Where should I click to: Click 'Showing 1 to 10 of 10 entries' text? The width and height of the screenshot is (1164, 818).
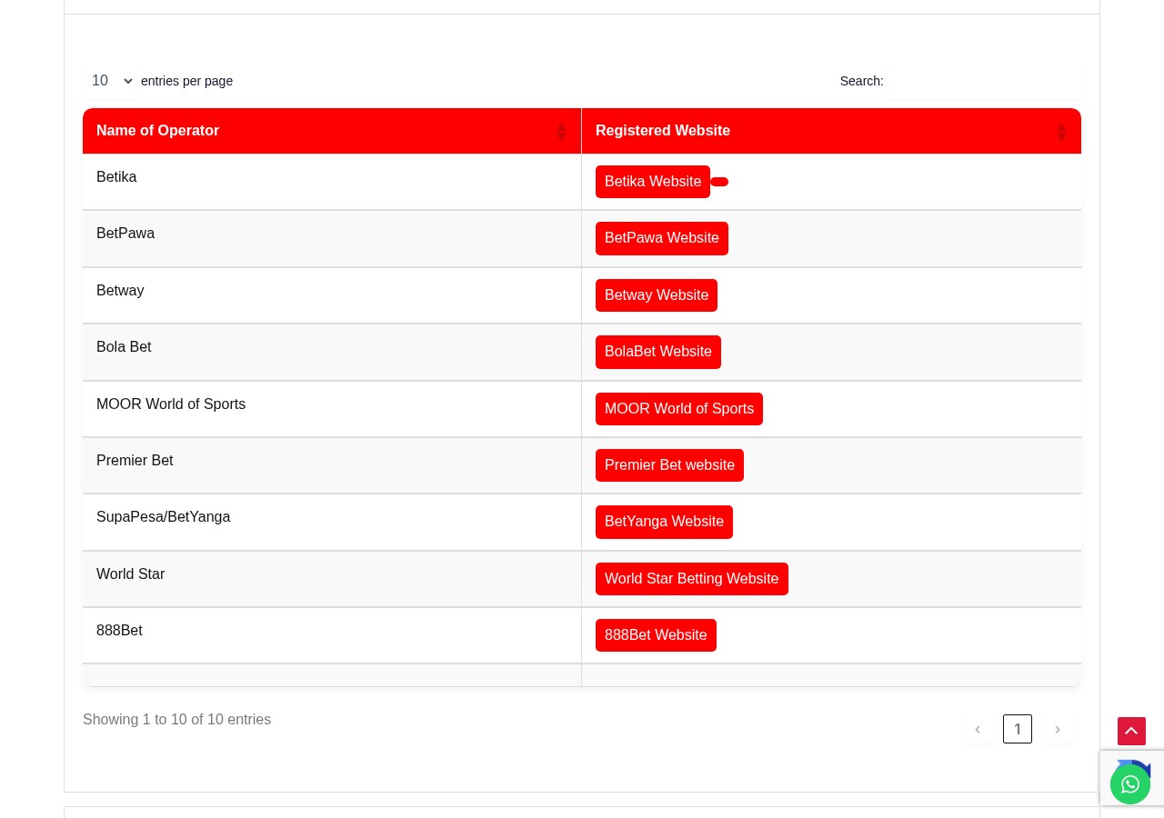pos(176,720)
